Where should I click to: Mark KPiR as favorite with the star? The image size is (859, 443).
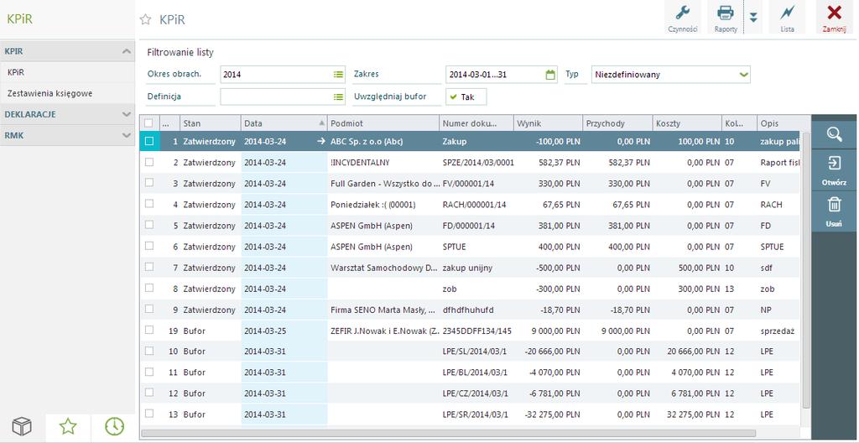145,20
